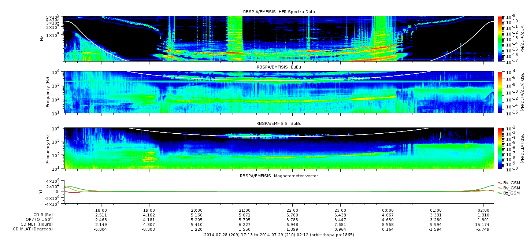Click the Magnetometer vector panel title
Image resolution: width=530 pixels, height=241 pixels.
click(279, 176)
